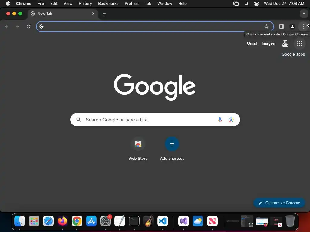Click the Google logo on the page
The width and height of the screenshot is (310, 232).
pyautogui.click(x=155, y=87)
